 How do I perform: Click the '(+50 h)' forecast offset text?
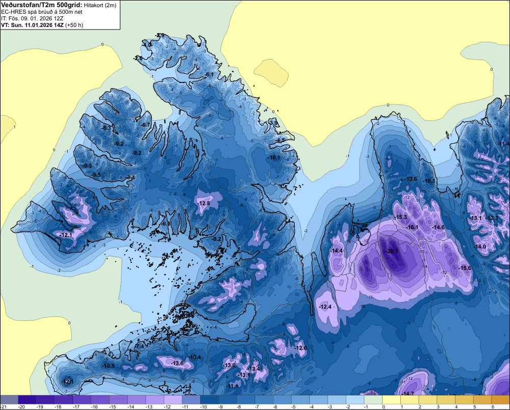pyautogui.click(x=74, y=25)
